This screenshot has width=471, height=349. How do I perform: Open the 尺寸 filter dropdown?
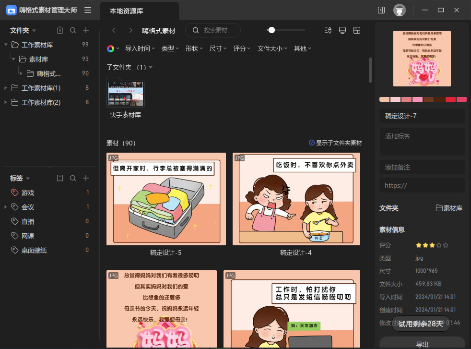(x=218, y=48)
